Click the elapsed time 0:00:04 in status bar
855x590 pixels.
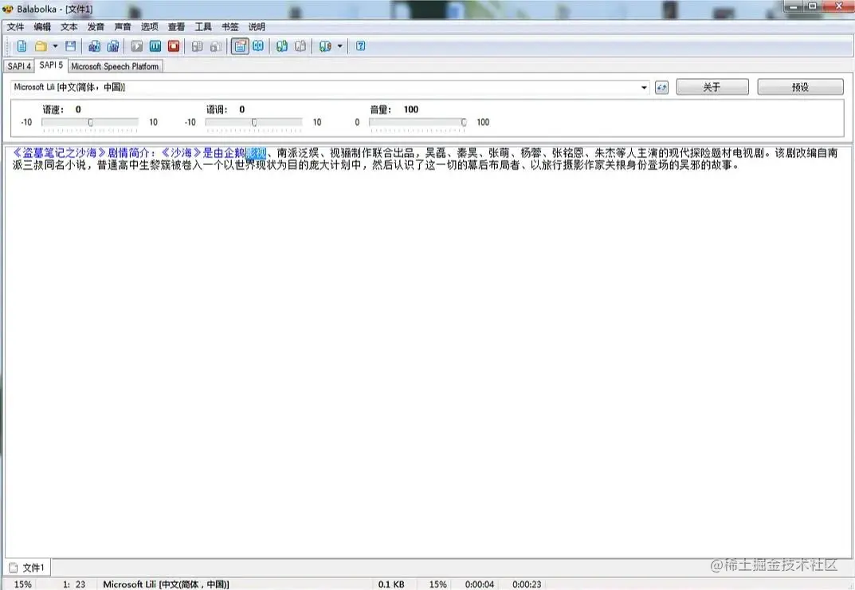pyautogui.click(x=480, y=584)
